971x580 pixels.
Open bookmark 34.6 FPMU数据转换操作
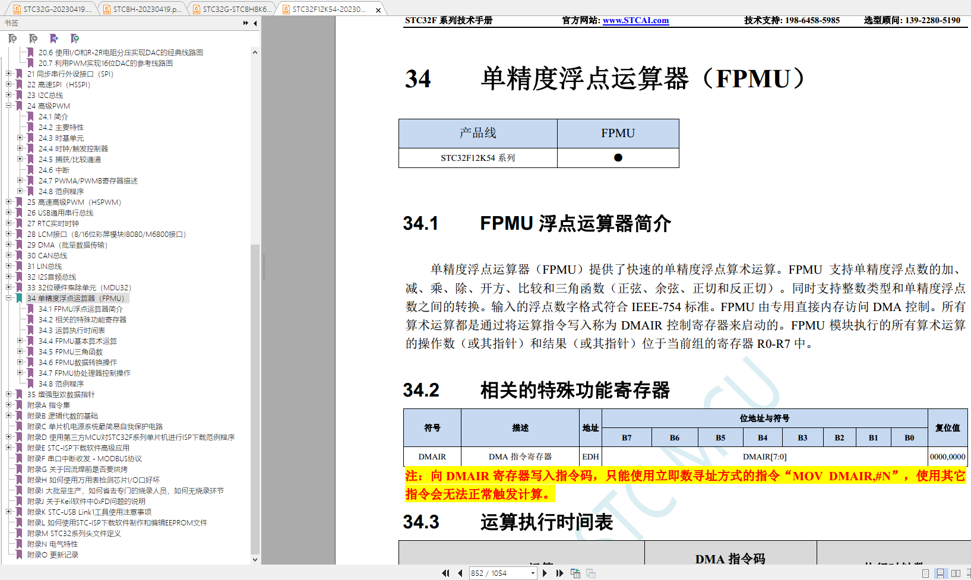point(77,362)
